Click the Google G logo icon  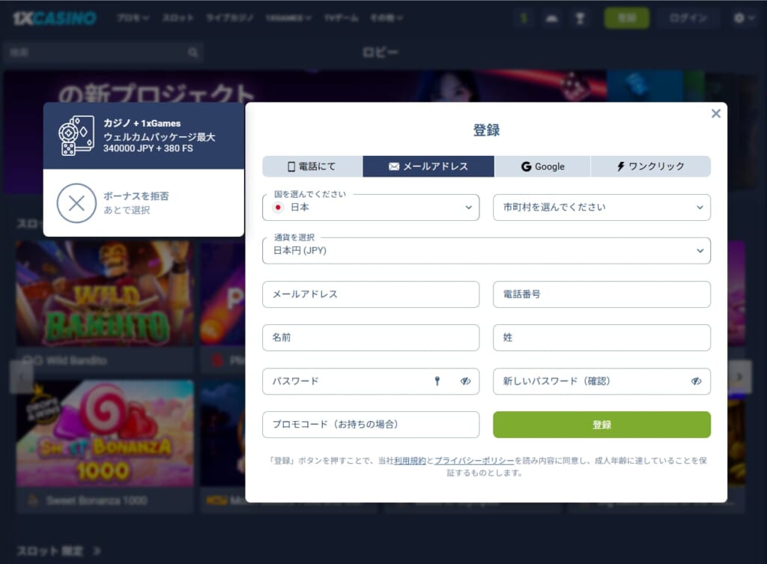(526, 166)
